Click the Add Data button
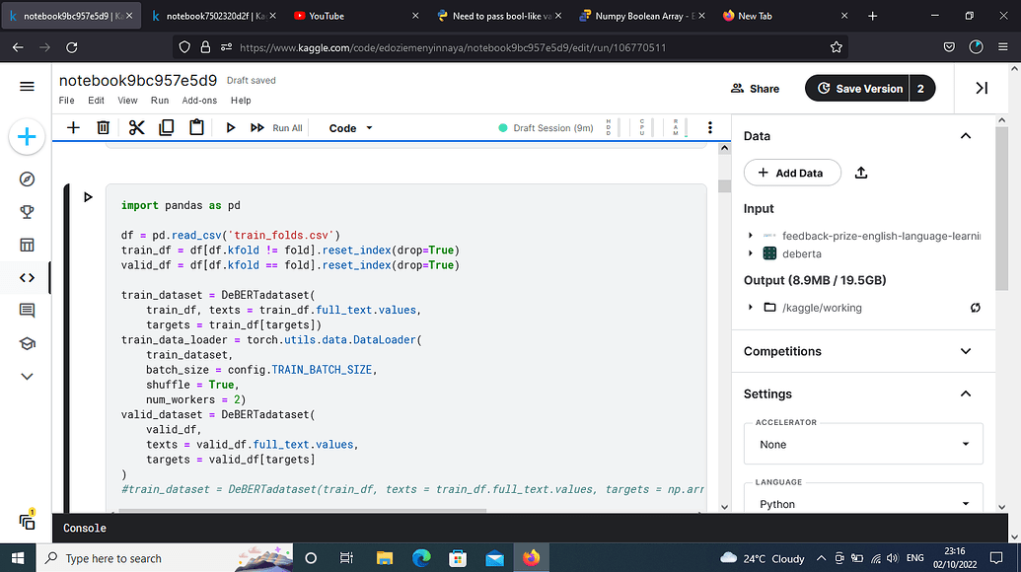Viewport: 1021px width, 572px height. 792,173
